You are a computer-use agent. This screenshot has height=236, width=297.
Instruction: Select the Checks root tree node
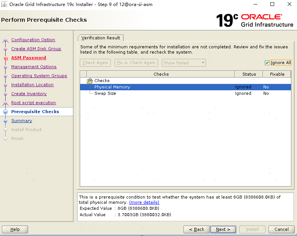tap(102, 81)
